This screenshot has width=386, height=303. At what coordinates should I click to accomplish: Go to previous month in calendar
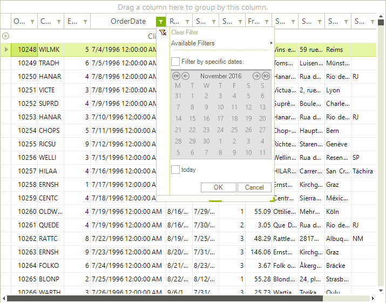click(x=185, y=76)
